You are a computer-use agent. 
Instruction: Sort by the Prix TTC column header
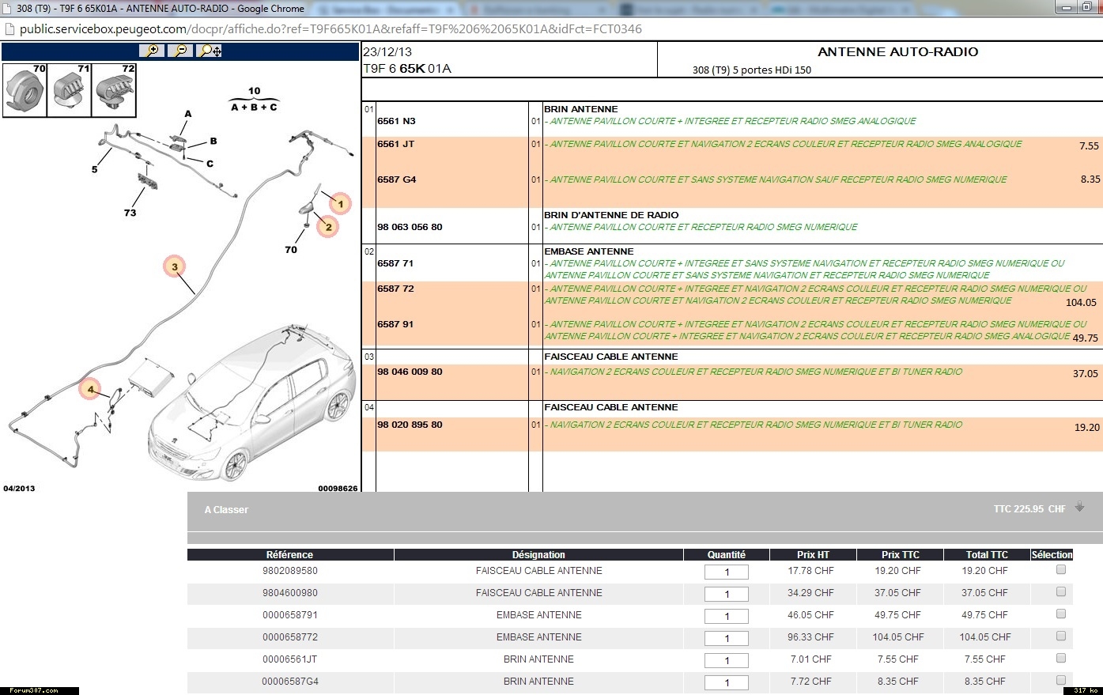click(x=900, y=555)
